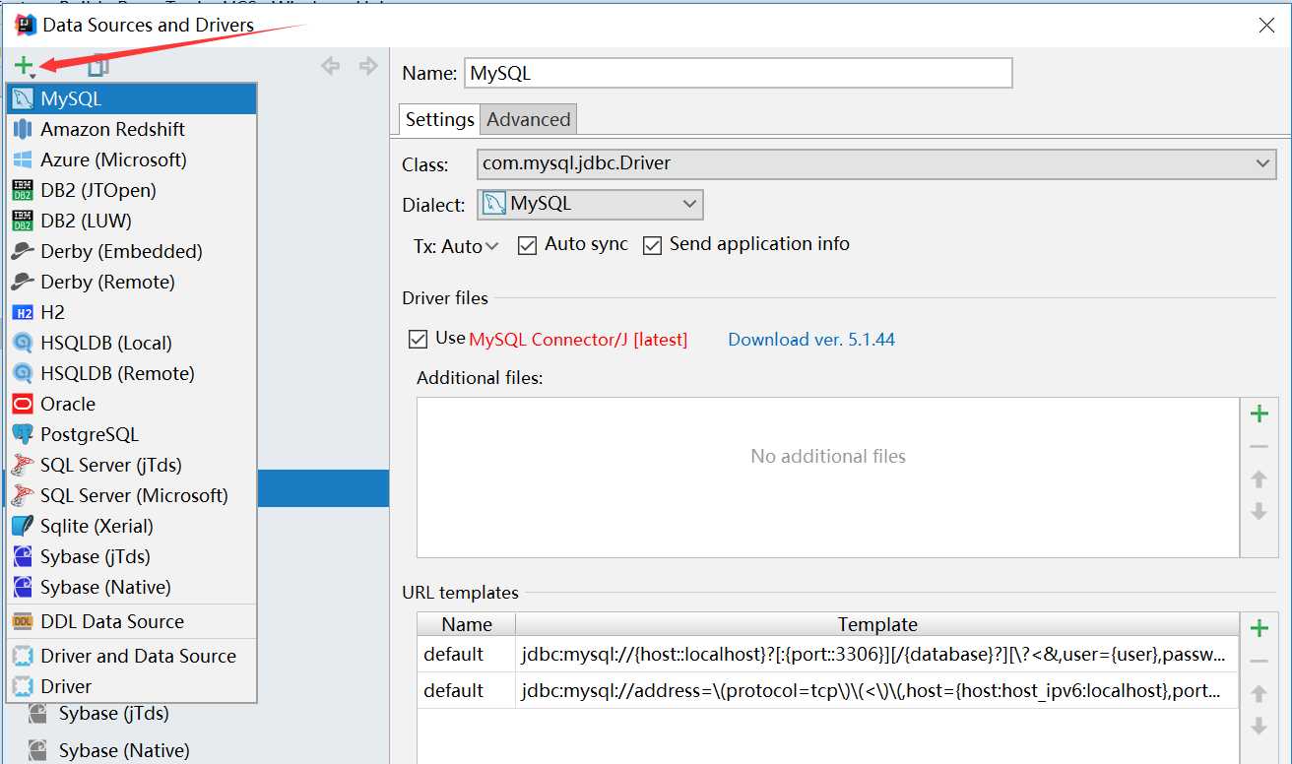Click the Driver and Data Source icon

coord(23,656)
